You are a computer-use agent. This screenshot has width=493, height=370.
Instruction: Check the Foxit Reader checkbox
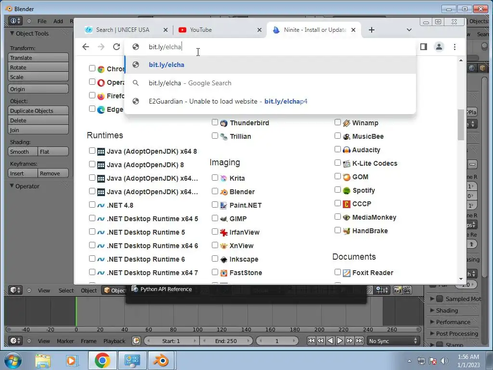point(337,272)
